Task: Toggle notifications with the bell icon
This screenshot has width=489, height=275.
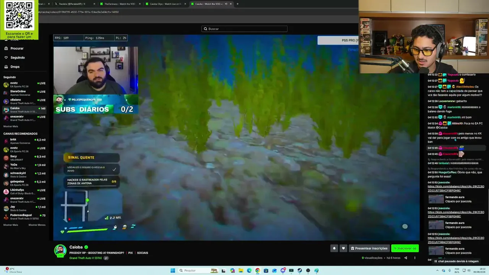Action: [334, 248]
